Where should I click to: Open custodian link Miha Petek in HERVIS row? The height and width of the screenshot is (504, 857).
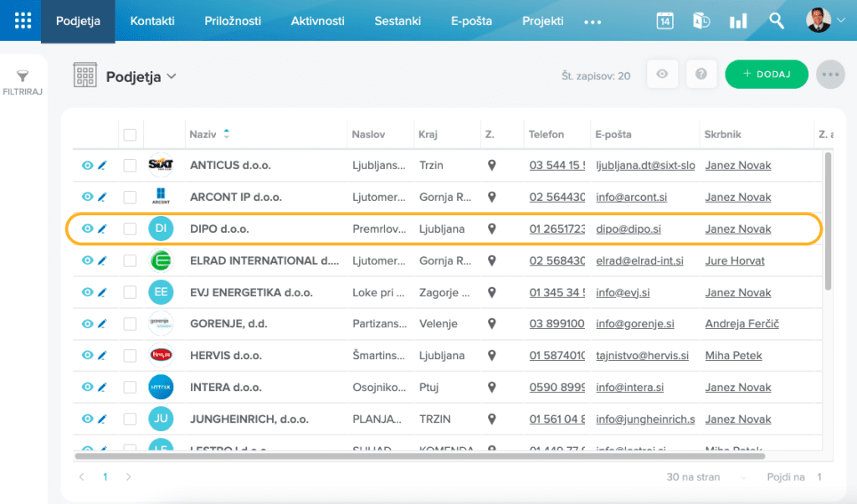(x=733, y=355)
